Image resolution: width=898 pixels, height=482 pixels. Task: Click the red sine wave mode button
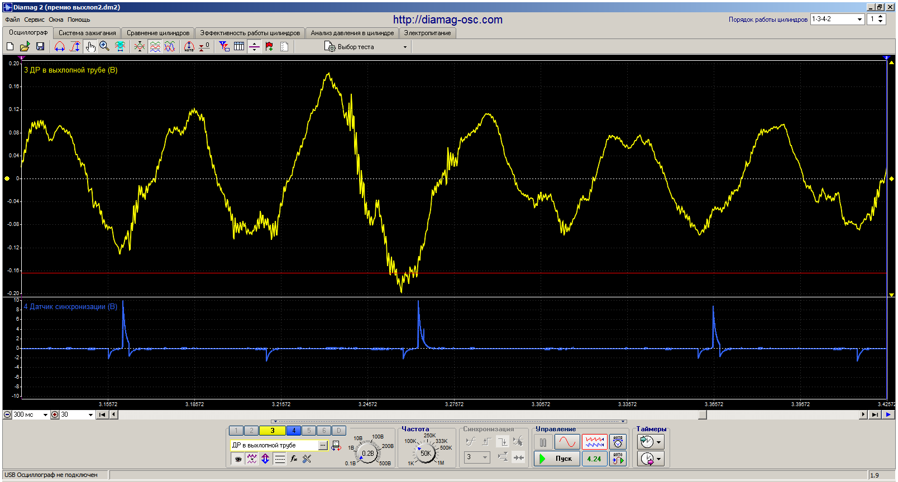tap(567, 442)
